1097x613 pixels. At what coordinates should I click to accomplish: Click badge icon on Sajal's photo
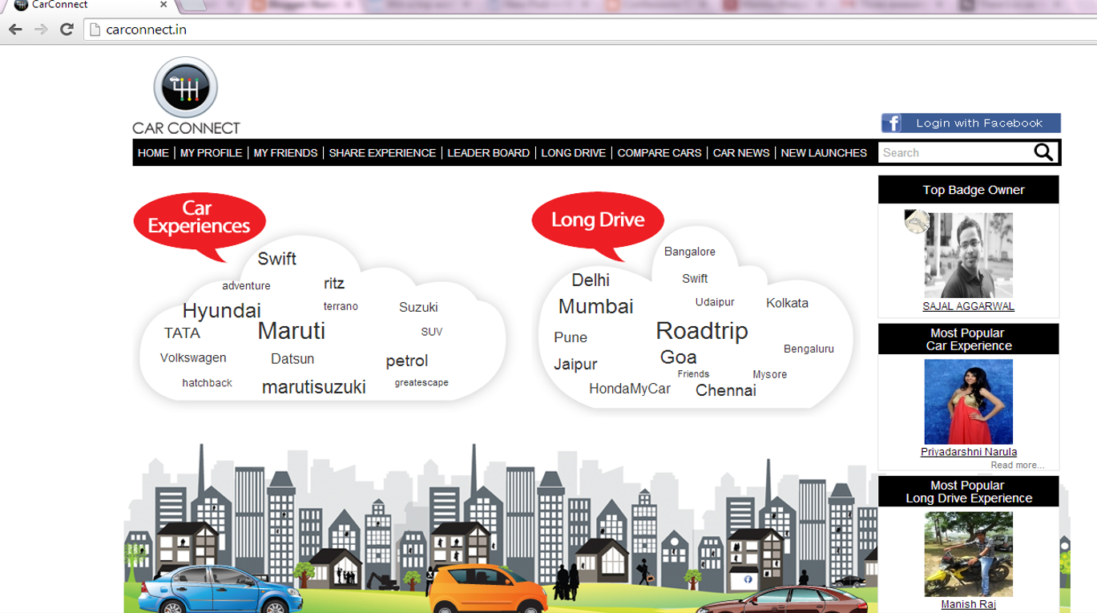[x=917, y=222]
